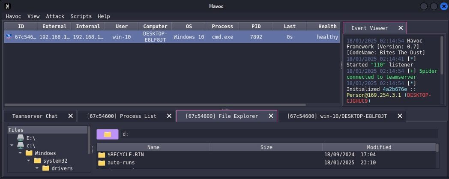
Task: Sort files by Modified column header
Action: pyautogui.click(x=379, y=147)
